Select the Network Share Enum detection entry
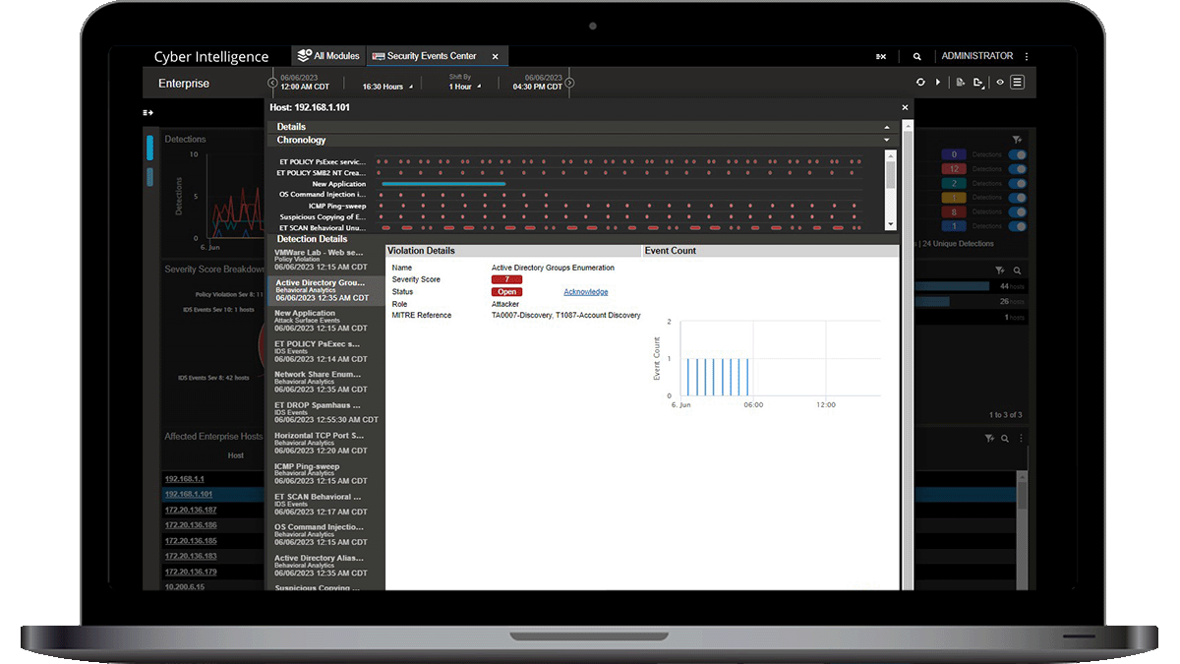The width and height of the screenshot is (1180, 664). [318, 378]
